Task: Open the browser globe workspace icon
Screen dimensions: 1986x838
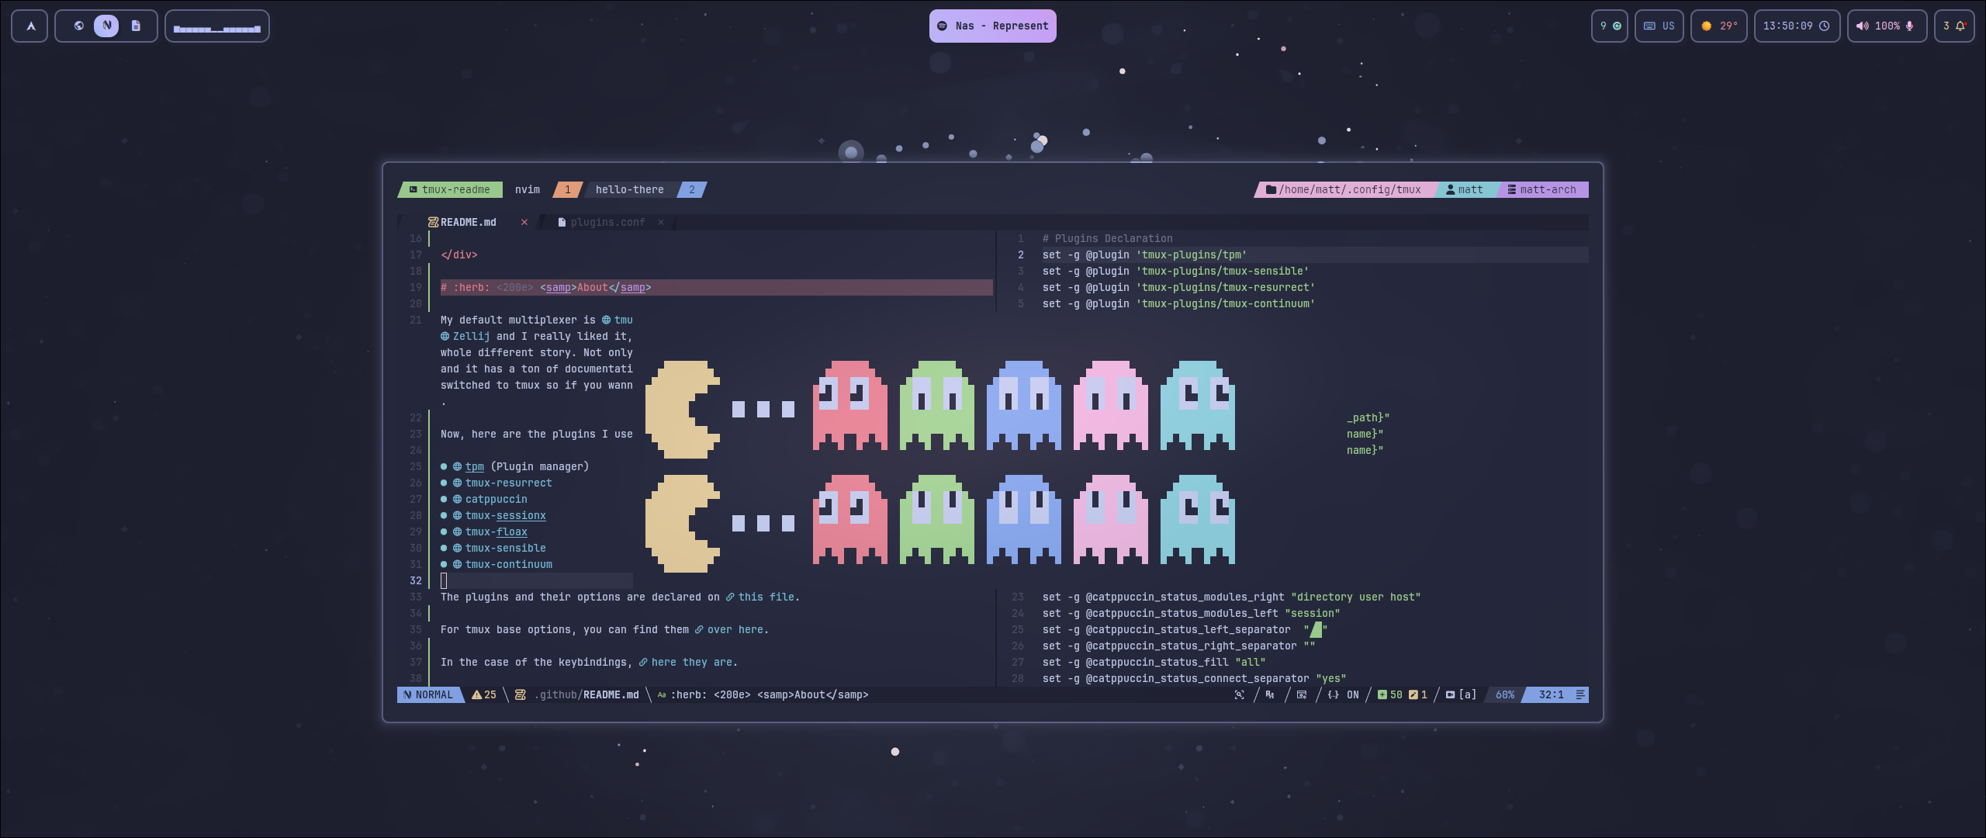Action: [78, 26]
